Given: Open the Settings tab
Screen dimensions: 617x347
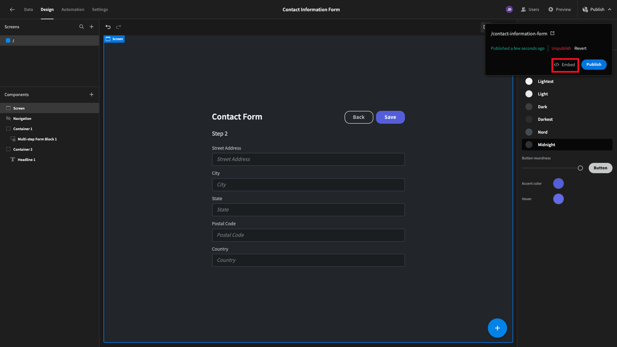Looking at the screenshot, I should [x=100, y=10].
